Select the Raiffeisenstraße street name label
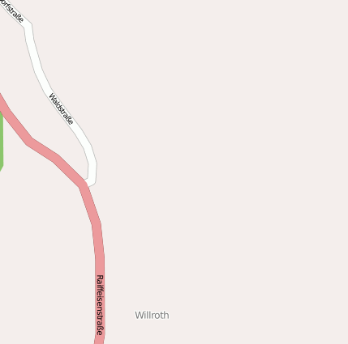Image resolution: width=348 pixels, height=344 pixels. click(x=100, y=305)
